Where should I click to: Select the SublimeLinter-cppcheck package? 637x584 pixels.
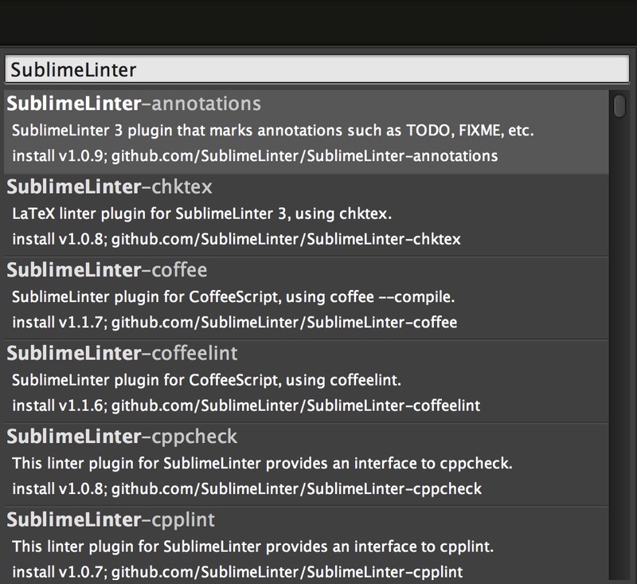pyautogui.click(x=307, y=465)
